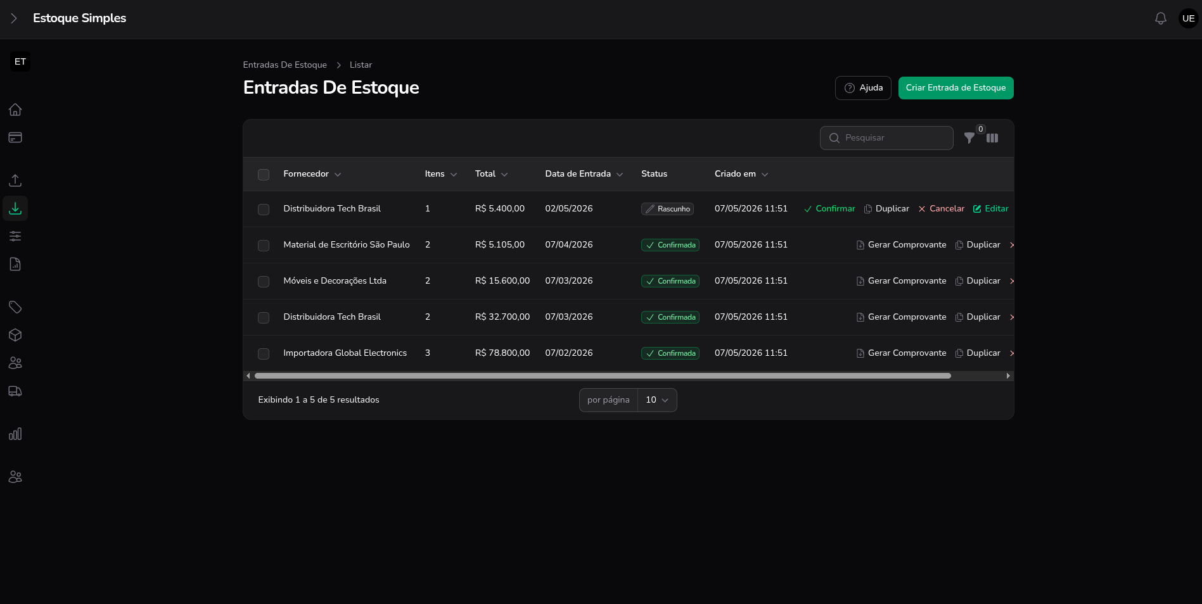Sort by the Criado em column
This screenshot has width=1202, height=604.
(x=741, y=174)
